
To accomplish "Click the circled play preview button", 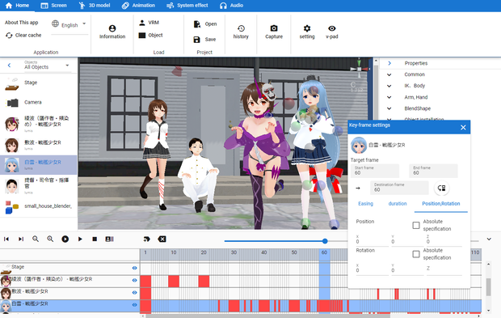I will [65, 239].
